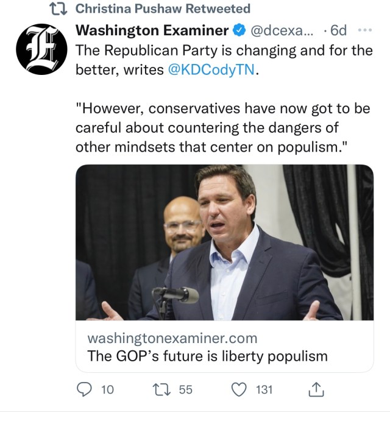390x421 pixels.
Task: Click the washingtonexaminer.com domain text
Action: click(172, 338)
